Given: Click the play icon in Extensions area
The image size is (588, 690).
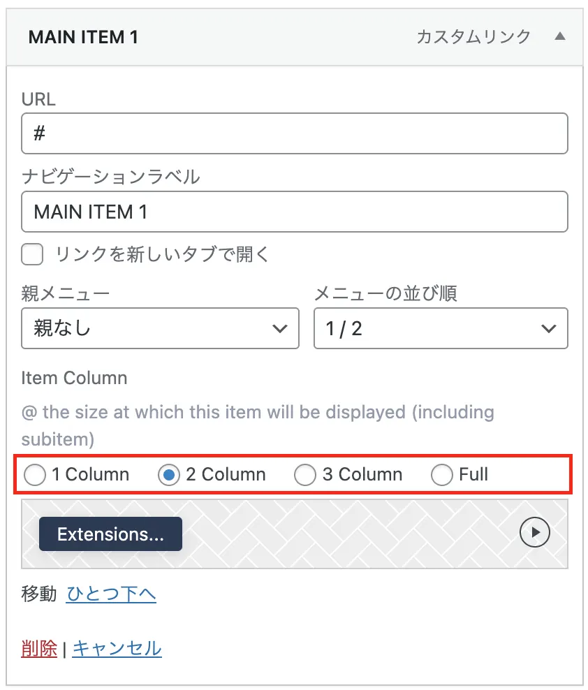Looking at the screenshot, I should (x=534, y=532).
